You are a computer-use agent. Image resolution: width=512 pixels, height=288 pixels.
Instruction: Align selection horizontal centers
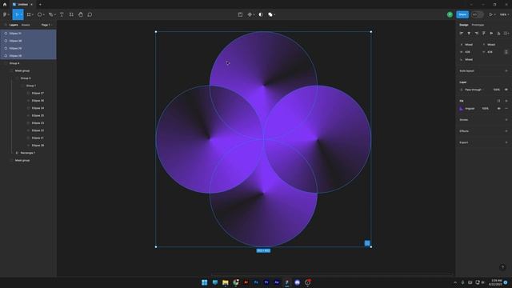(469, 34)
